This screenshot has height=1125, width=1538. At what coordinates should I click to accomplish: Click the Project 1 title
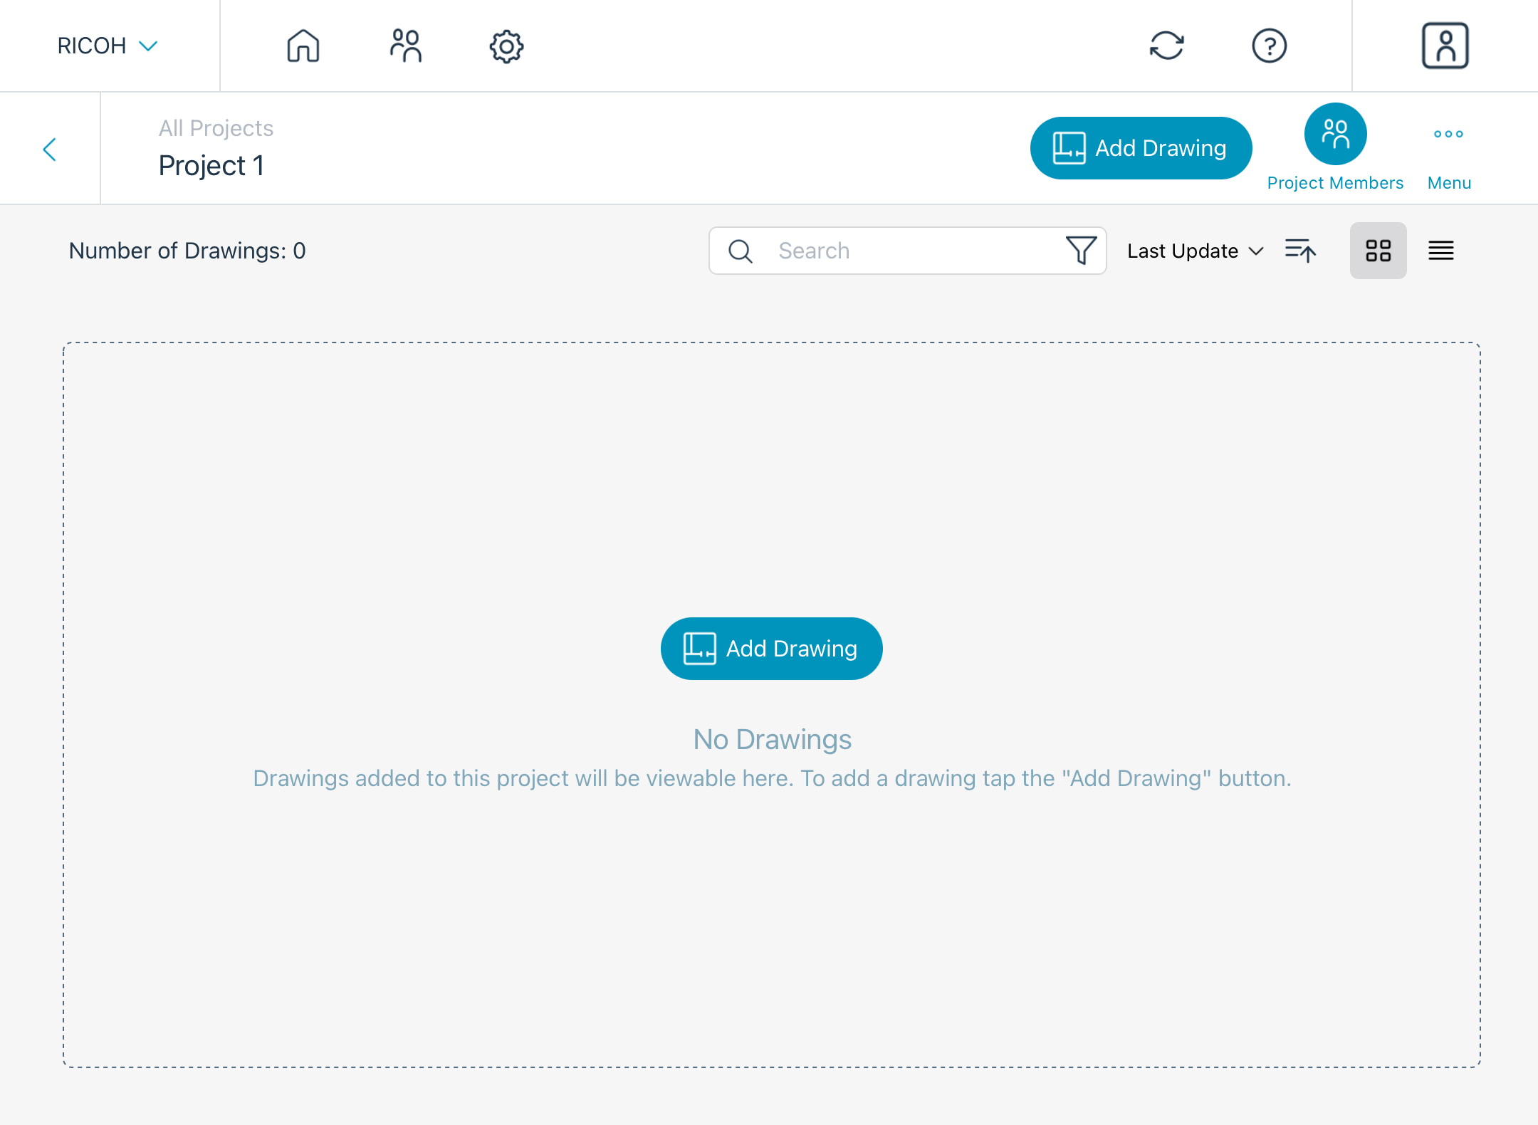211,166
